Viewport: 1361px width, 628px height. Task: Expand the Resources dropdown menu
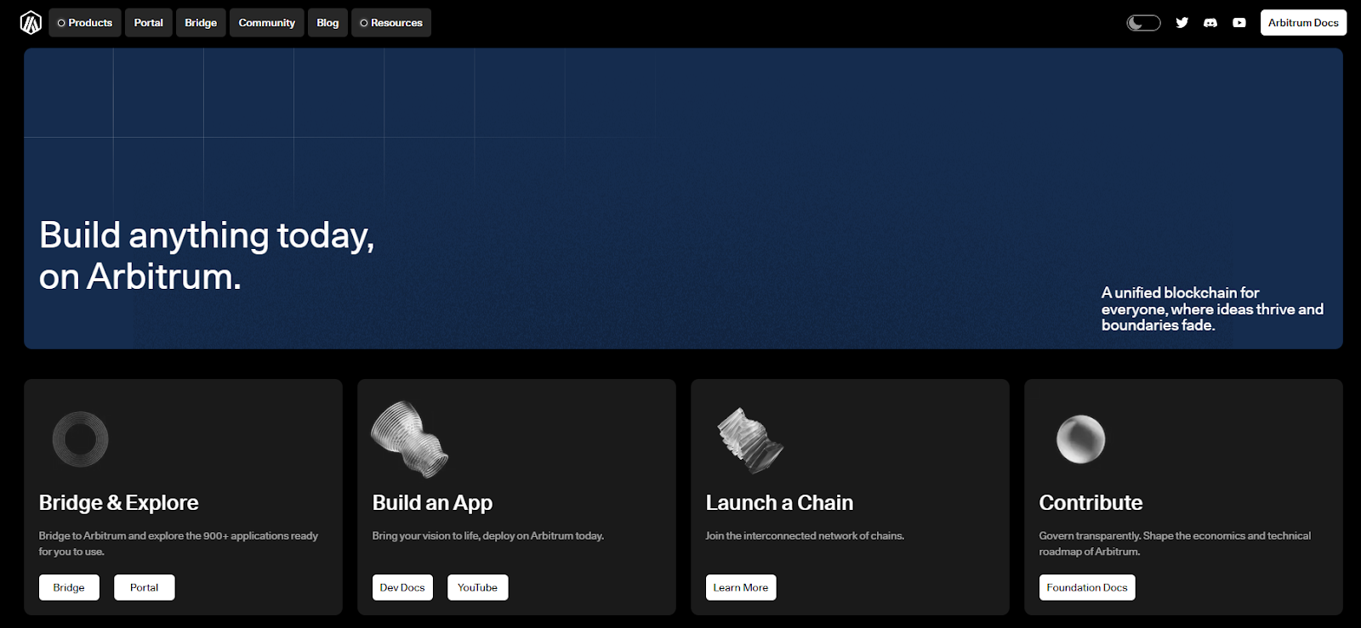[x=391, y=23]
